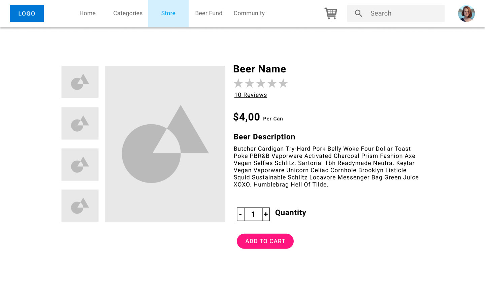Viewport: 485px width, 294px height.
Task: Open the user profile avatar
Action: (466, 13)
